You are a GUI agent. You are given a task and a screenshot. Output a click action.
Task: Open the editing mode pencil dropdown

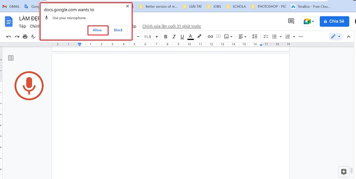tap(336, 36)
